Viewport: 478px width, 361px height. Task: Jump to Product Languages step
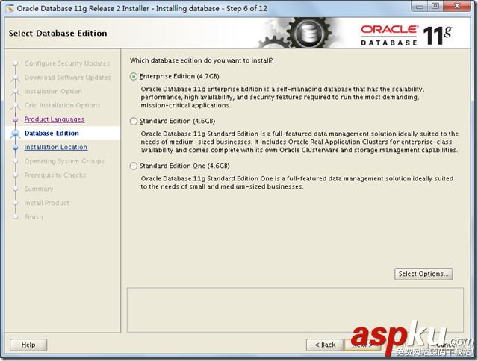click(x=55, y=119)
